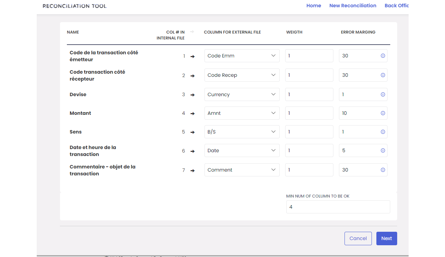The width and height of the screenshot is (445, 257).
Task: Click info icon in Code Recep error margin
Action: [x=383, y=75]
